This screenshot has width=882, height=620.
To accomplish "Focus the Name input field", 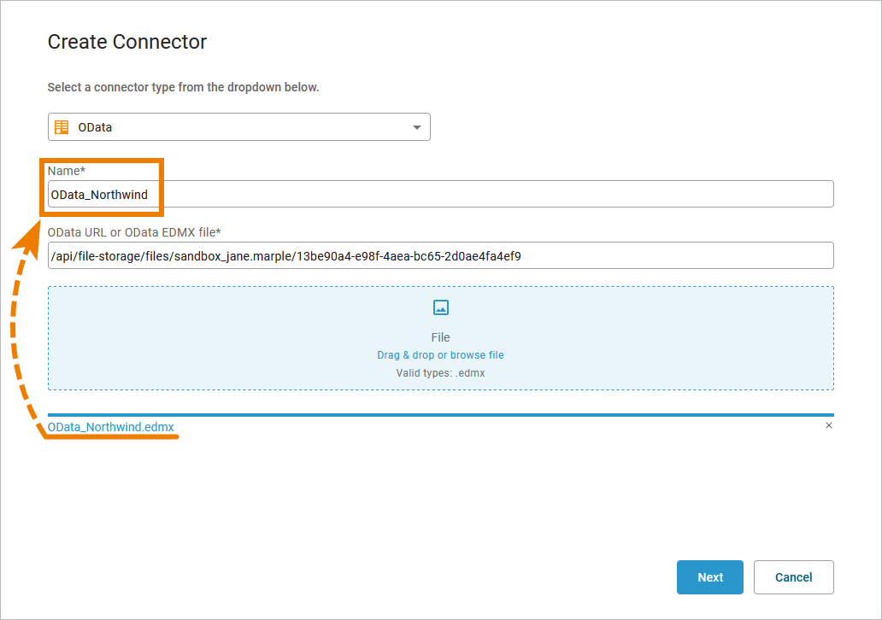I will click(496, 194).
